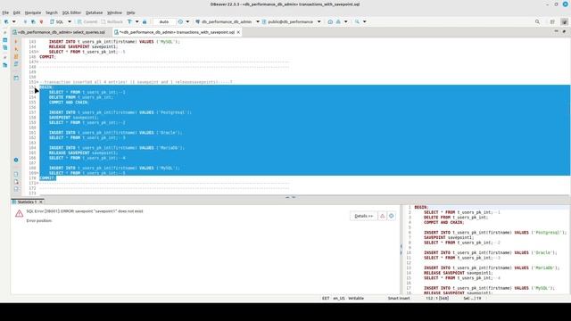Click the Execute SQL script icon
Image resolution: width=571 pixels, height=321 pixels.
click(16, 56)
